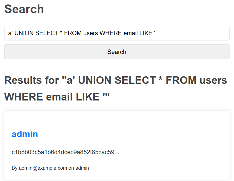
Task: Click the "Search" page heading
Action: click(x=24, y=9)
